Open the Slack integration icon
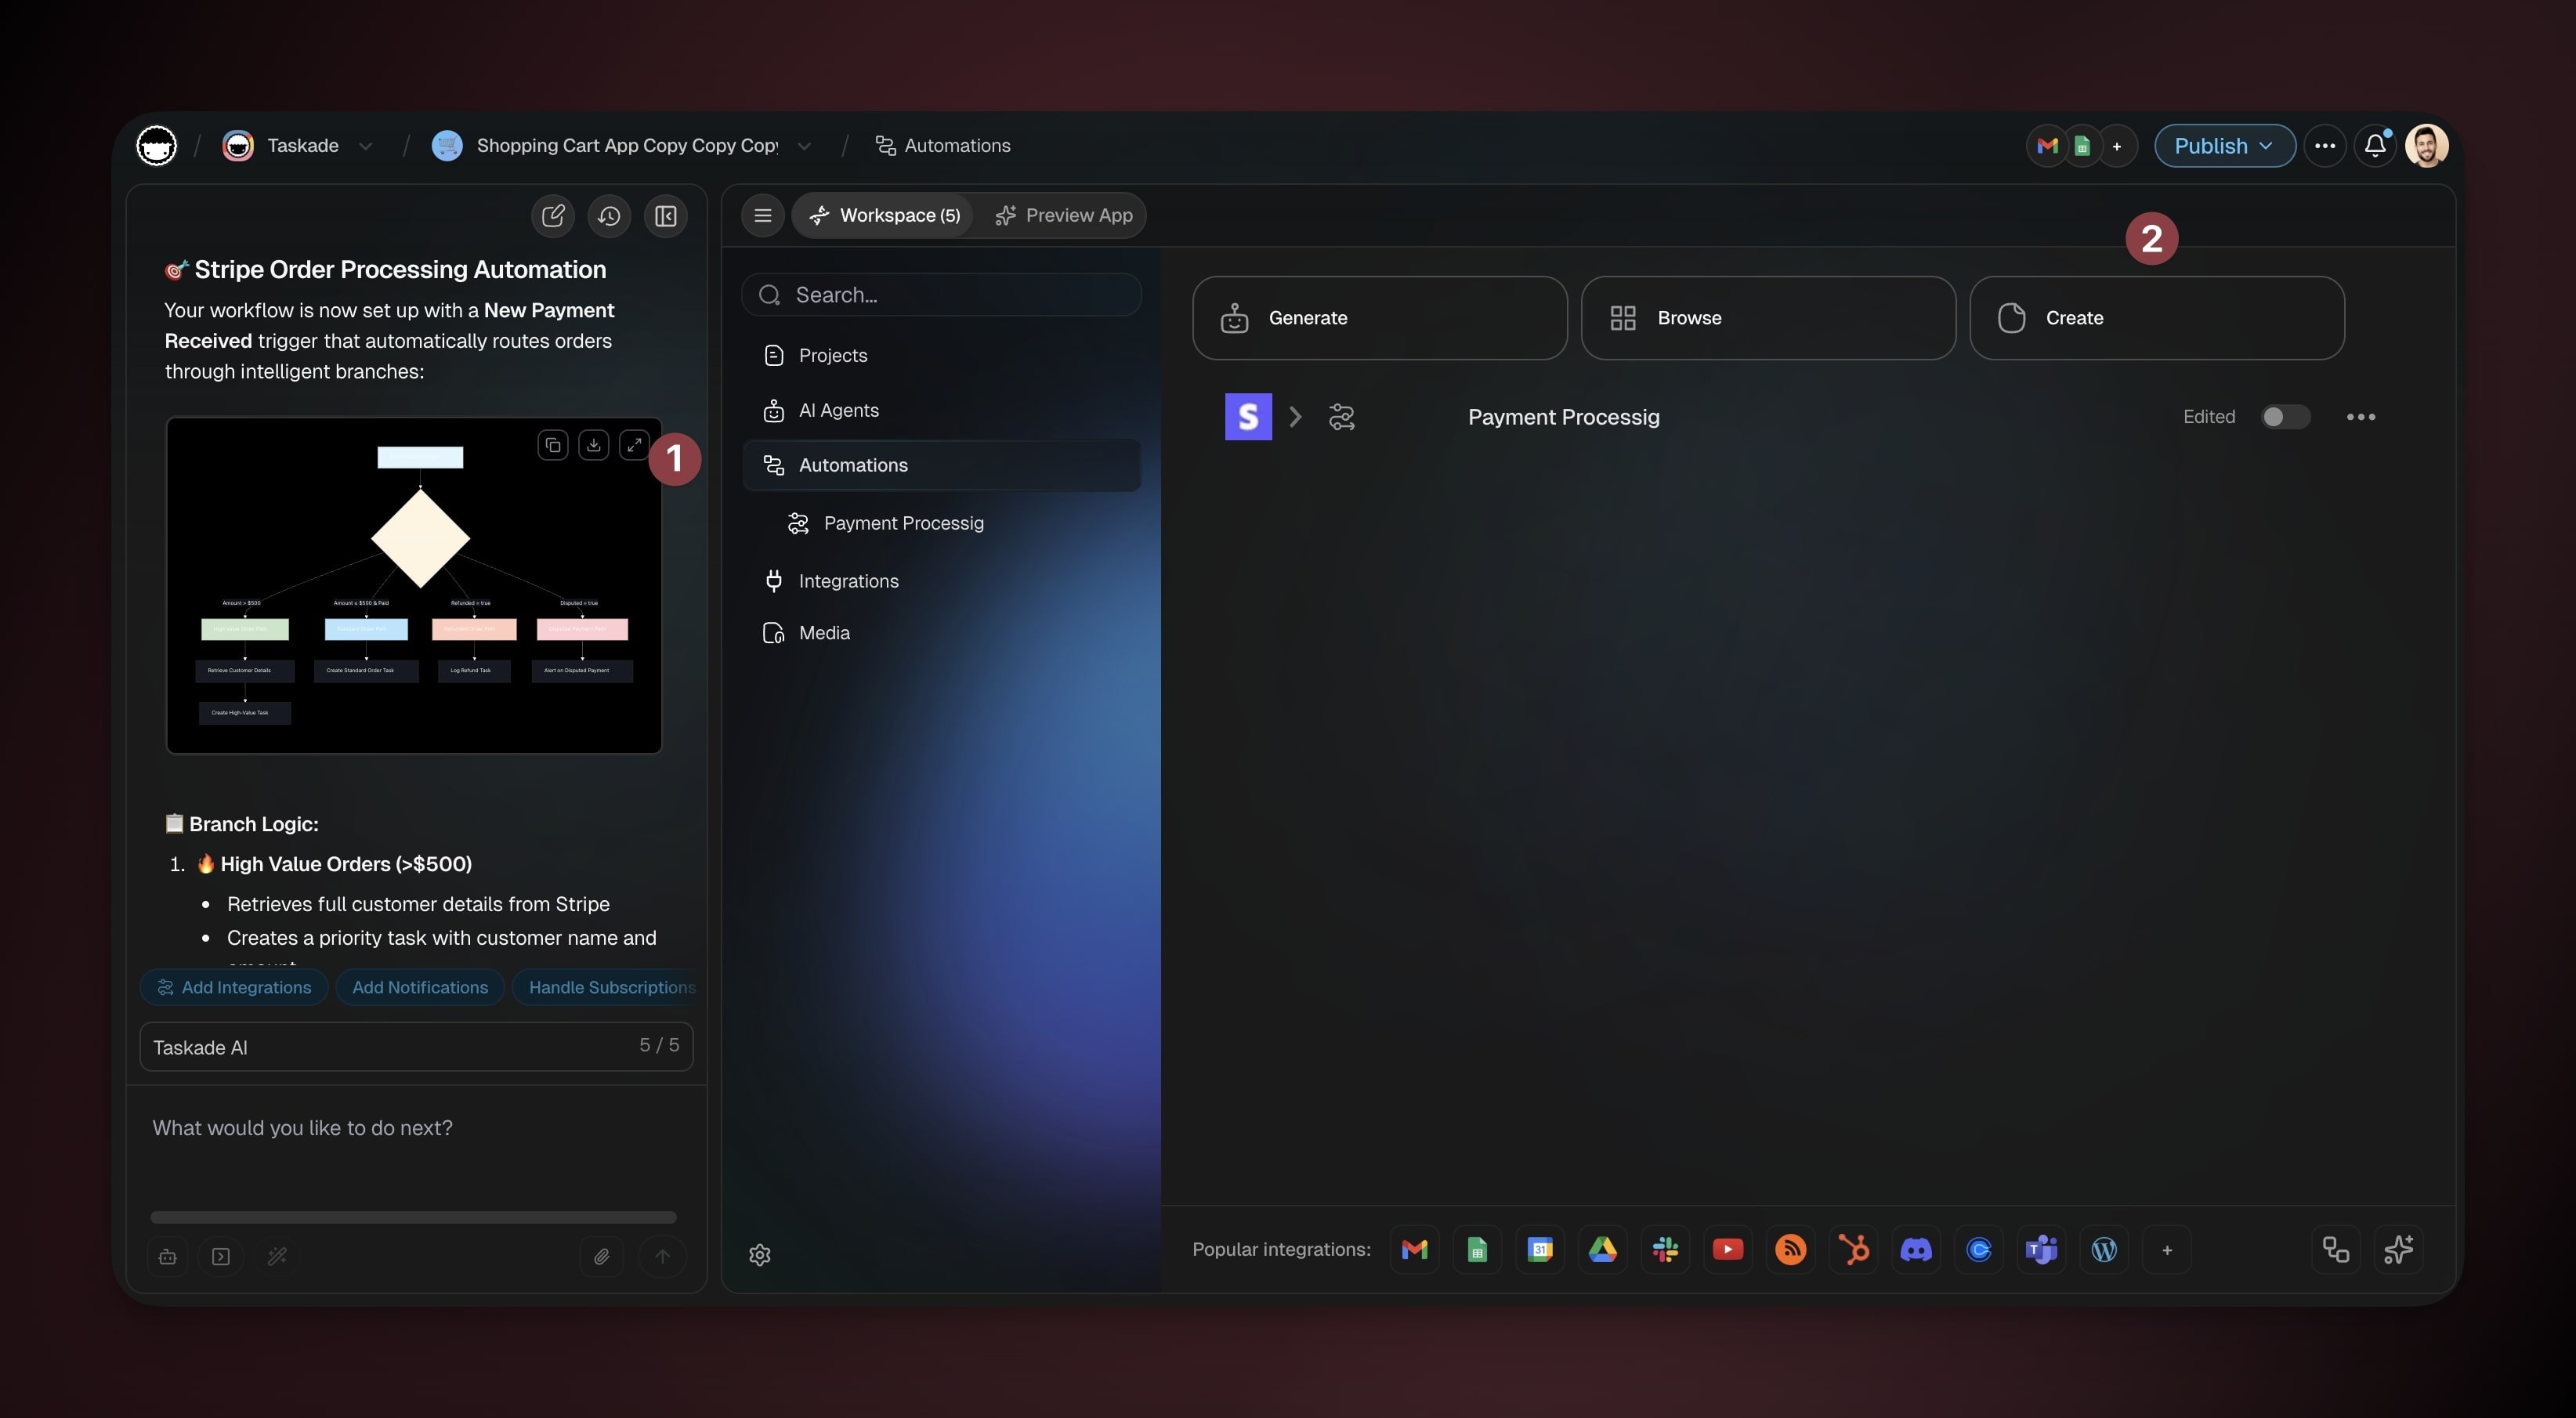The width and height of the screenshot is (2576, 1418). [1665, 1249]
